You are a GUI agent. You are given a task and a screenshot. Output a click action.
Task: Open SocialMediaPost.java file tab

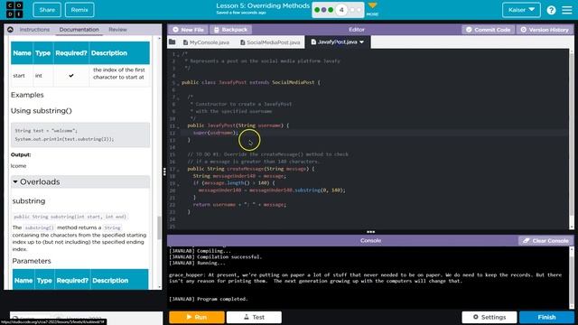(x=270, y=42)
